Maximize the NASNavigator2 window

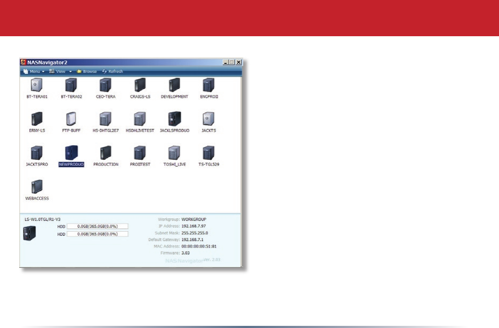232,62
